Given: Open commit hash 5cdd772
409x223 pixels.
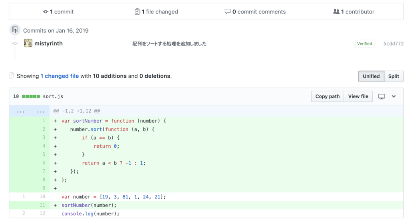Looking at the screenshot, I should click(393, 44).
